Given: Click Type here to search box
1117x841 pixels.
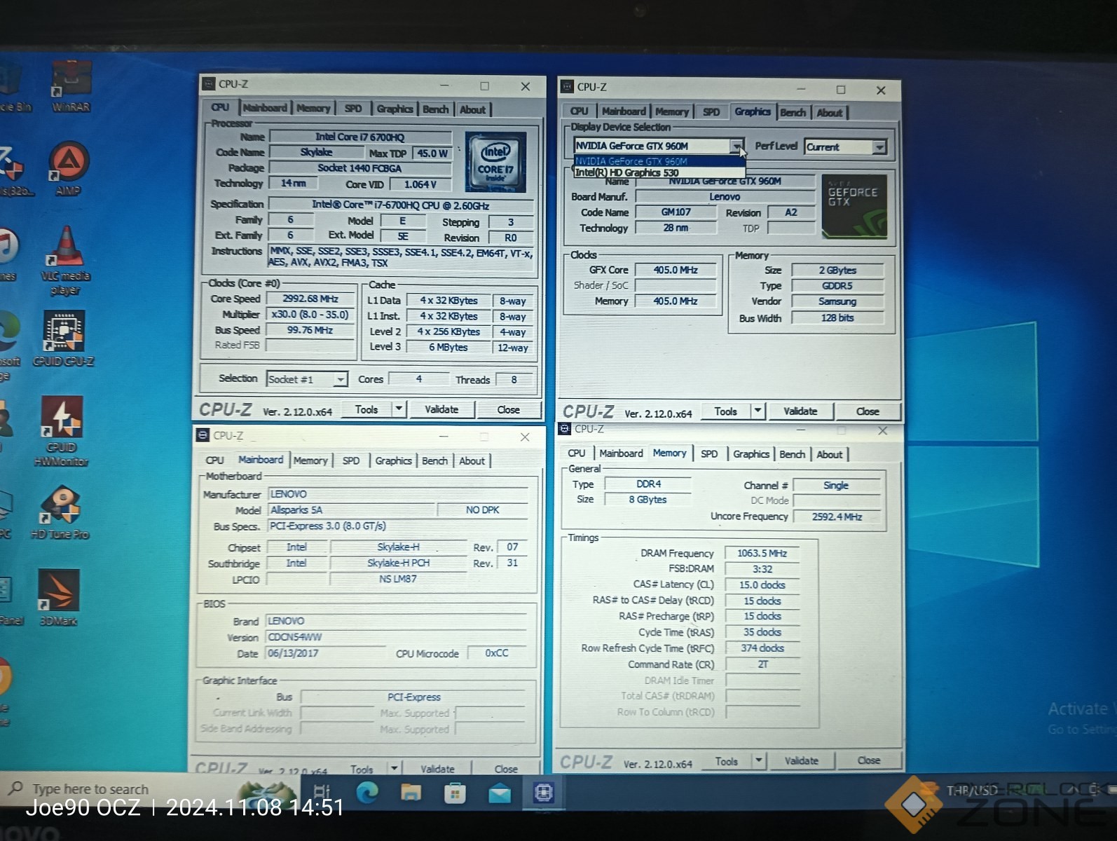Looking at the screenshot, I should (90, 789).
